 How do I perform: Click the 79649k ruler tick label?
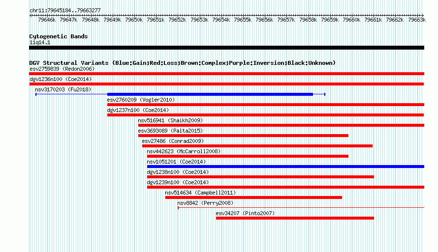112,20
